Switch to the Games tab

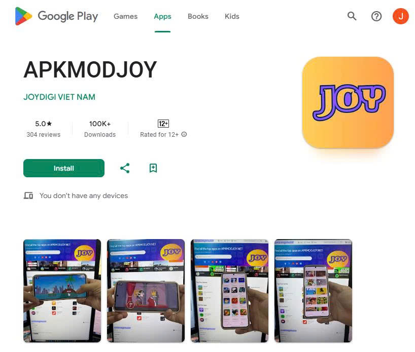[125, 16]
